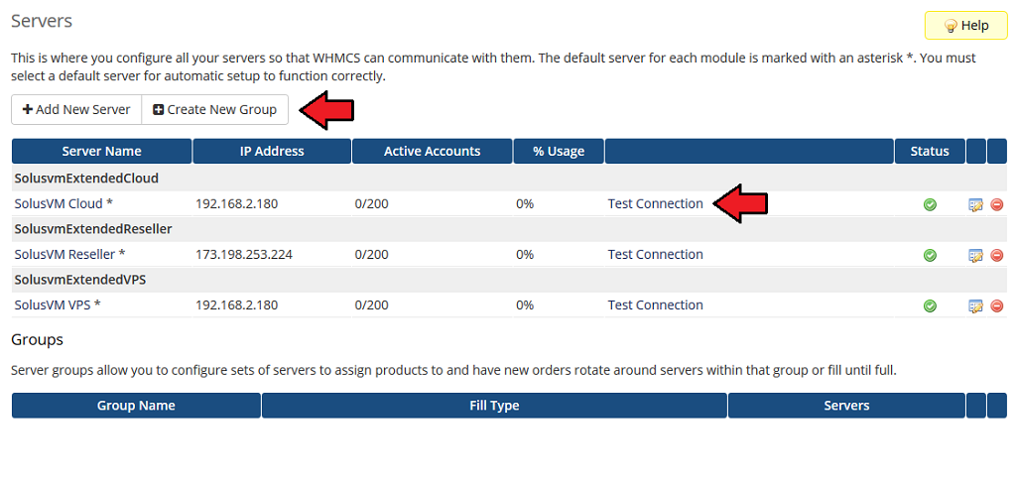Screen dimensions: 1016x486
Task: Click the % Usage column header
Action: click(559, 151)
